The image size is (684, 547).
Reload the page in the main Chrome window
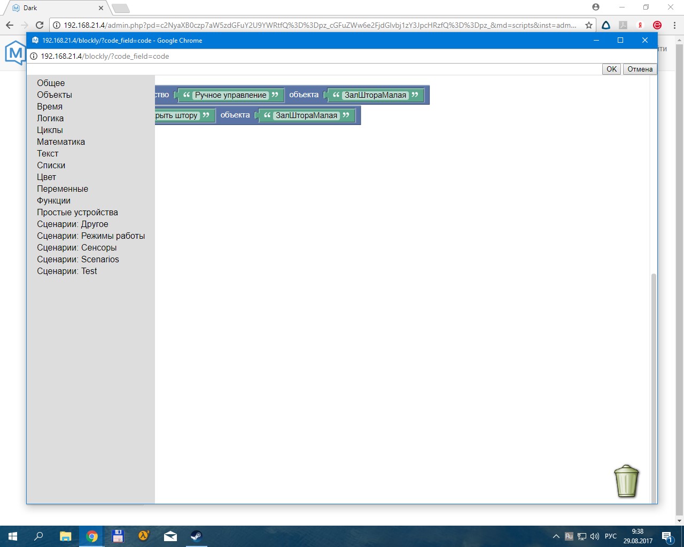tap(39, 25)
